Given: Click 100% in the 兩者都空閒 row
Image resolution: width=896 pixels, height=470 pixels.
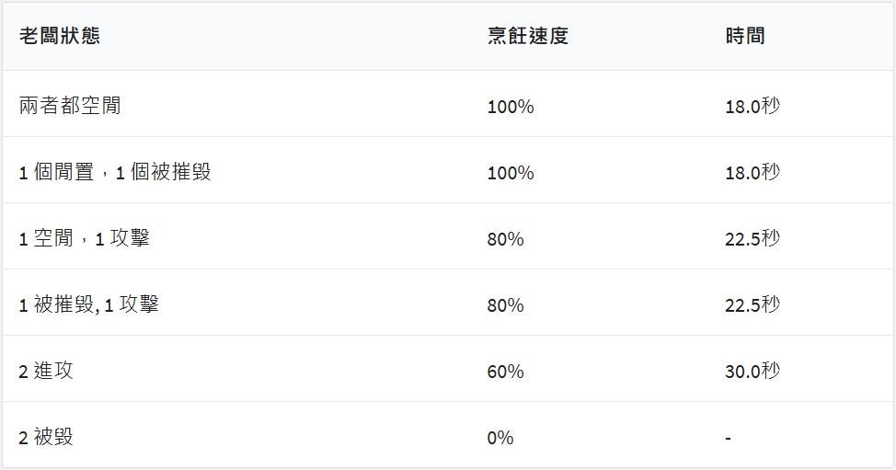Looking at the screenshot, I should [x=511, y=107].
